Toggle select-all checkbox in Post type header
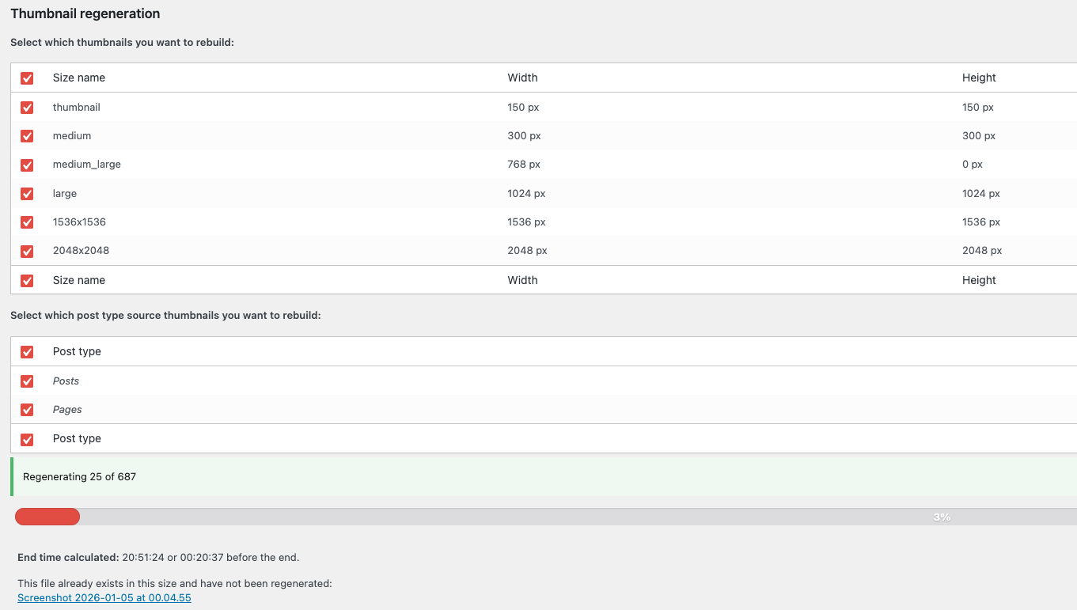Screen dimensions: 1077x610 click(x=27, y=352)
